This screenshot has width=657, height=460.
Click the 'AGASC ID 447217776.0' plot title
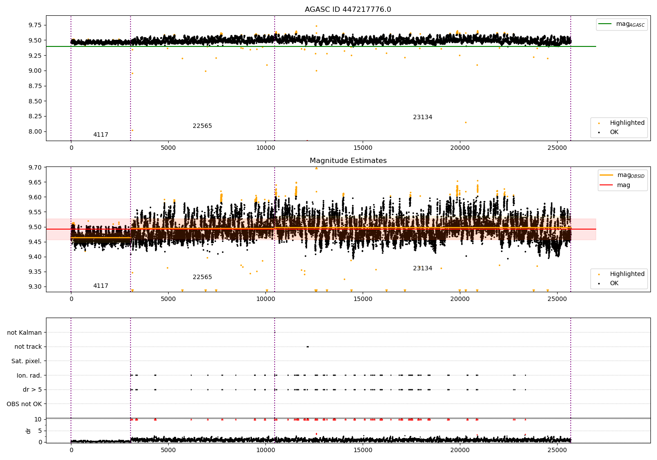(x=348, y=10)
